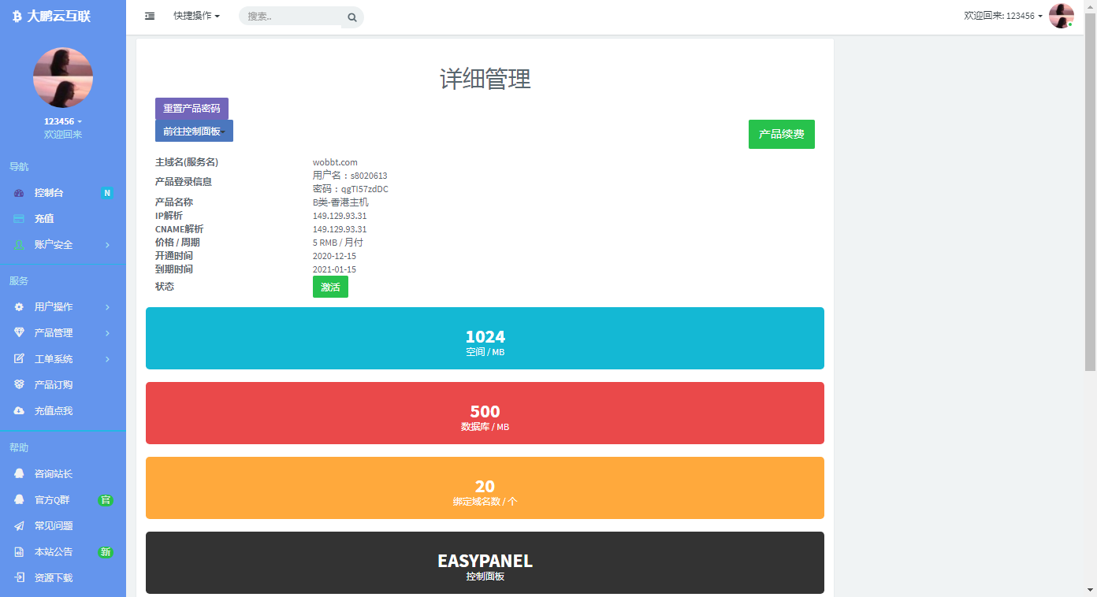
Task: Open the 欢迎回来 123456 user dropdown
Action: coord(1003,16)
